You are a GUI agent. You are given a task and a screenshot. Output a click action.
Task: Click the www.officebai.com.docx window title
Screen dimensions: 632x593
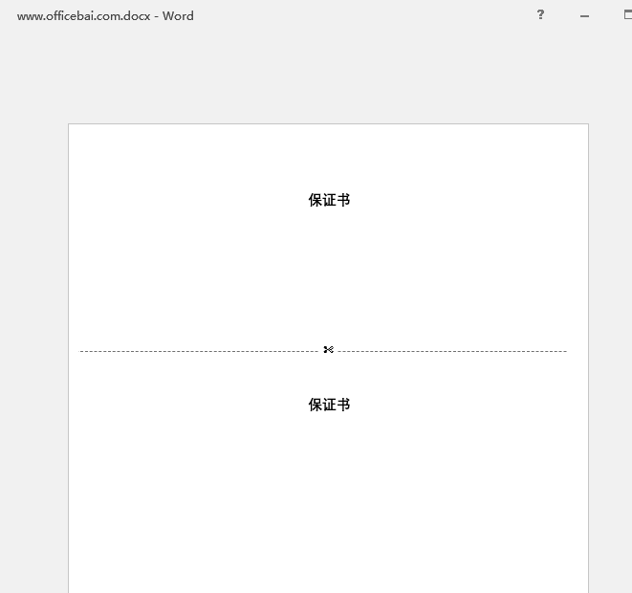pyautogui.click(x=105, y=16)
